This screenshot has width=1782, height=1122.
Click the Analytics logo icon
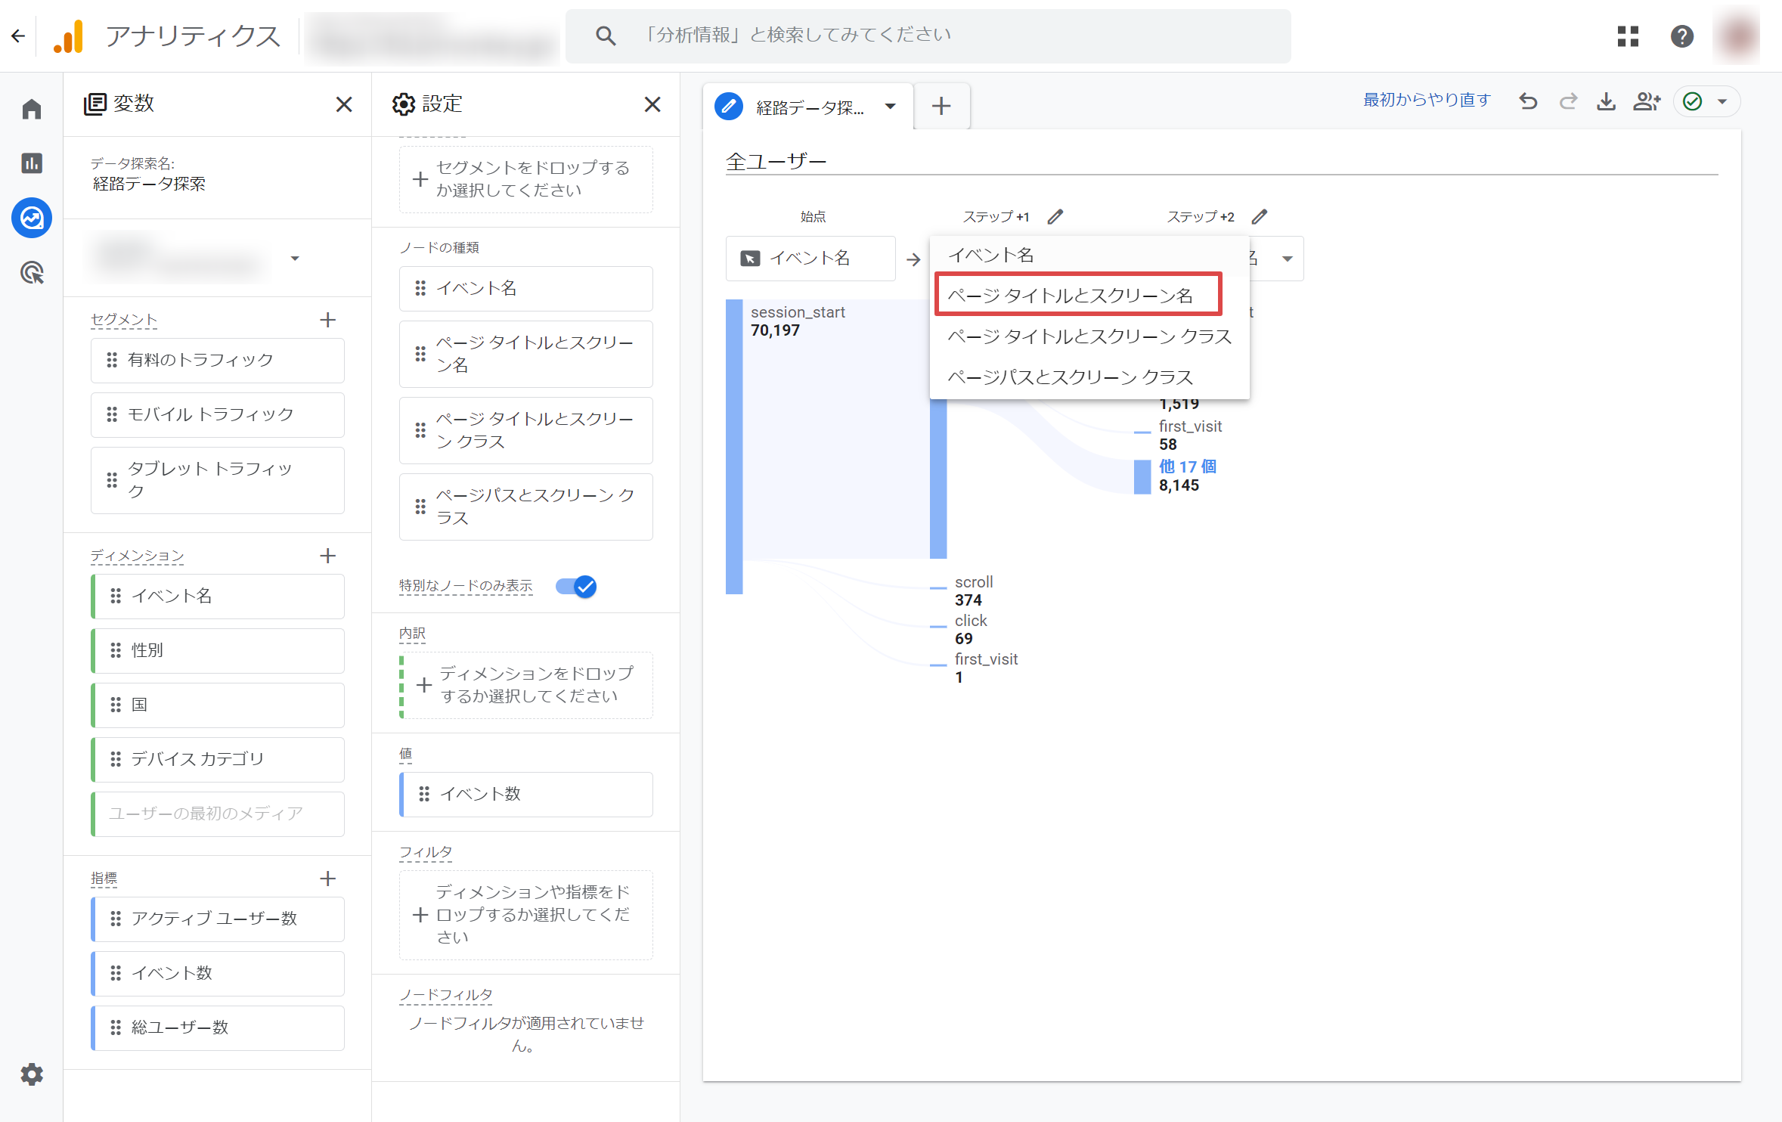(68, 36)
